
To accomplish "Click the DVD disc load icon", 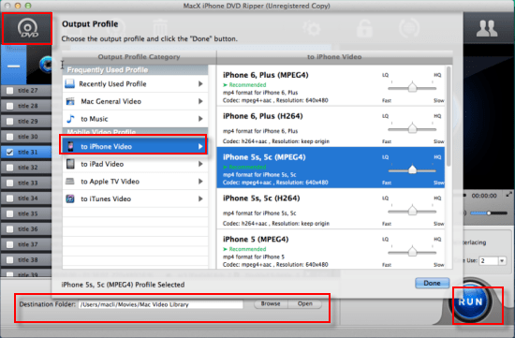I will coord(27,29).
